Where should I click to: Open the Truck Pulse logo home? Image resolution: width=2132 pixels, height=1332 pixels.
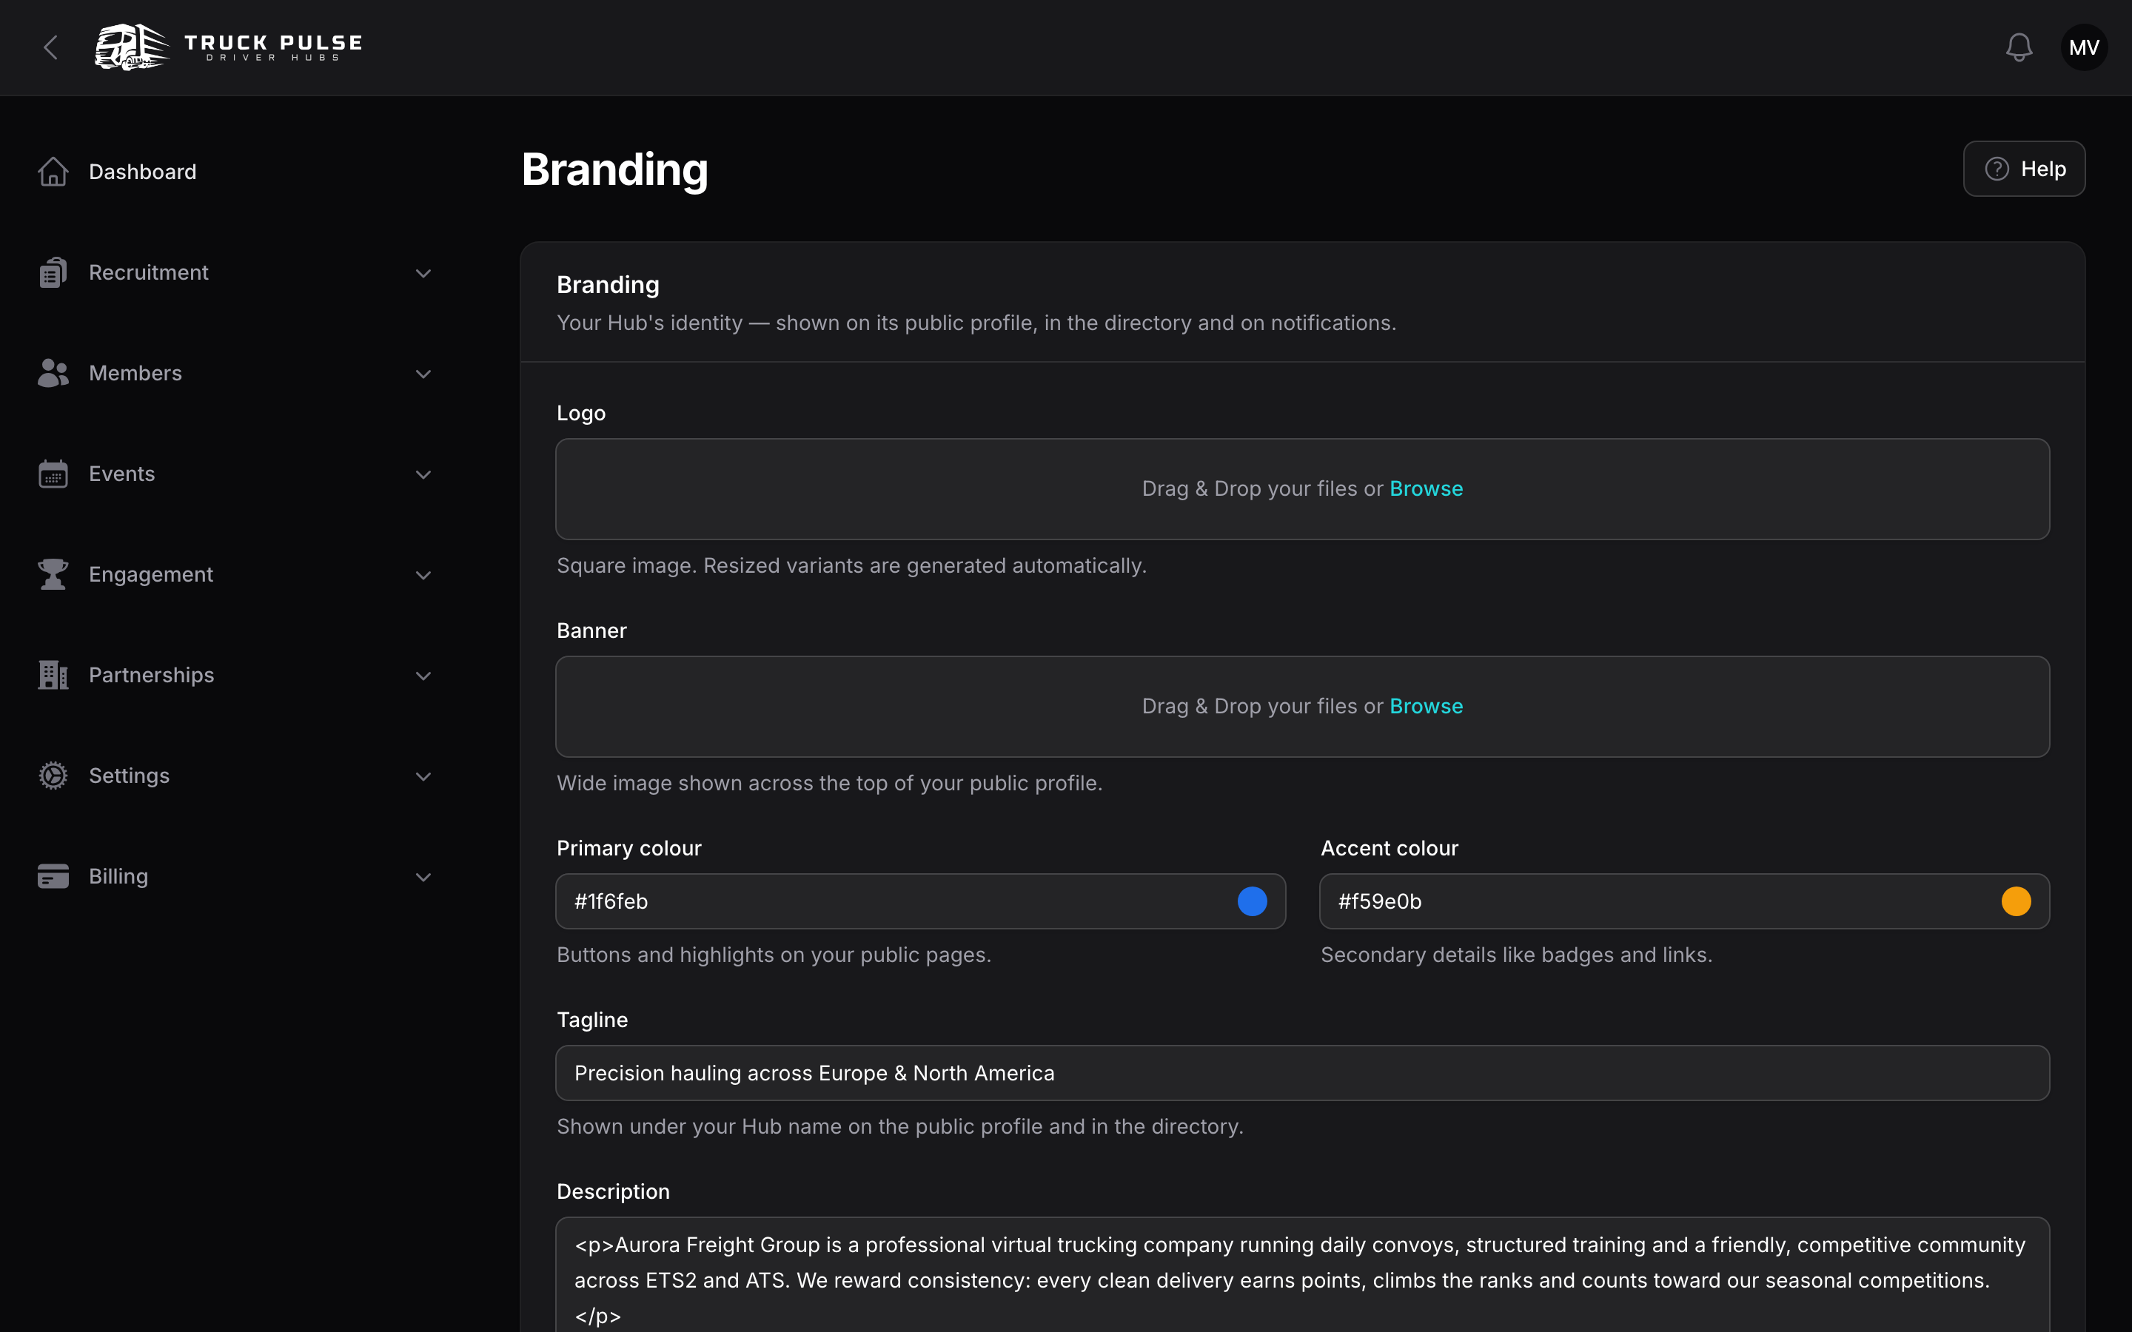tap(229, 47)
